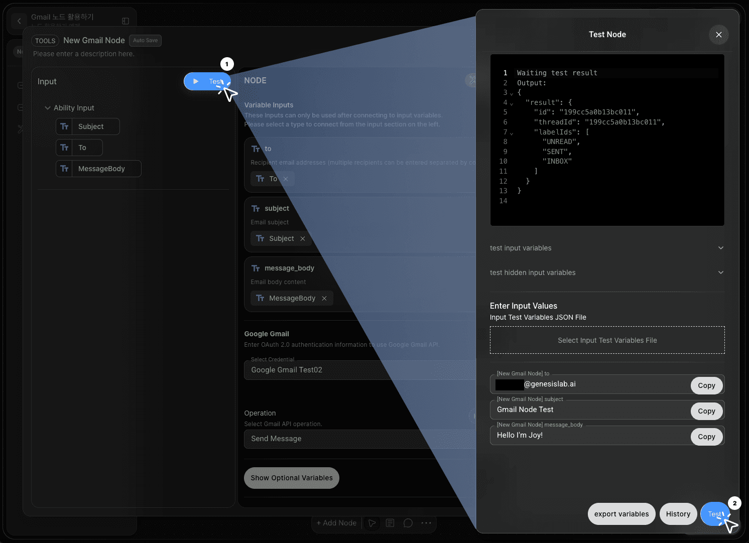This screenshot has width=749, height=543.
Task: Click the Test Node panel title
Action: click(607, 35)
